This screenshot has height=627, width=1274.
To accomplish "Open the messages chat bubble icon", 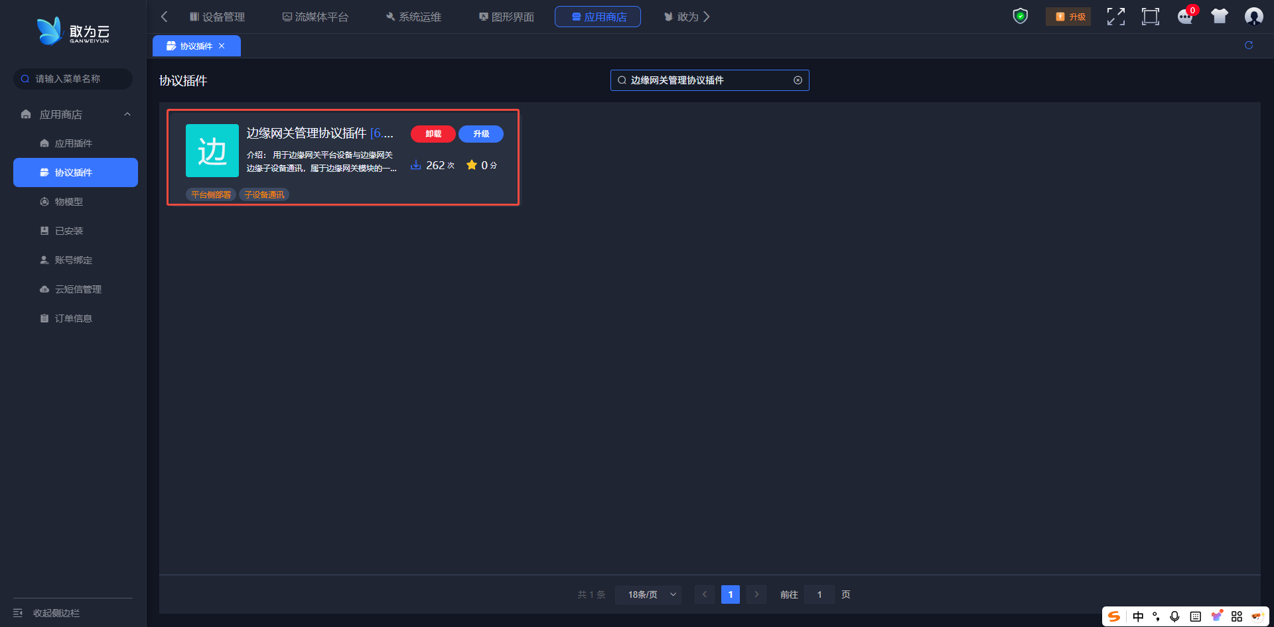I will [1185, 17].
